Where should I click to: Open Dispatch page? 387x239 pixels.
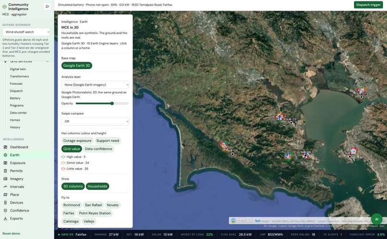tap(16, 91)
